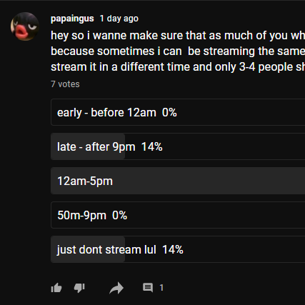Screen dimensions: 305x305
Task: Like the post with thumbs up icon
Action: 56,288
